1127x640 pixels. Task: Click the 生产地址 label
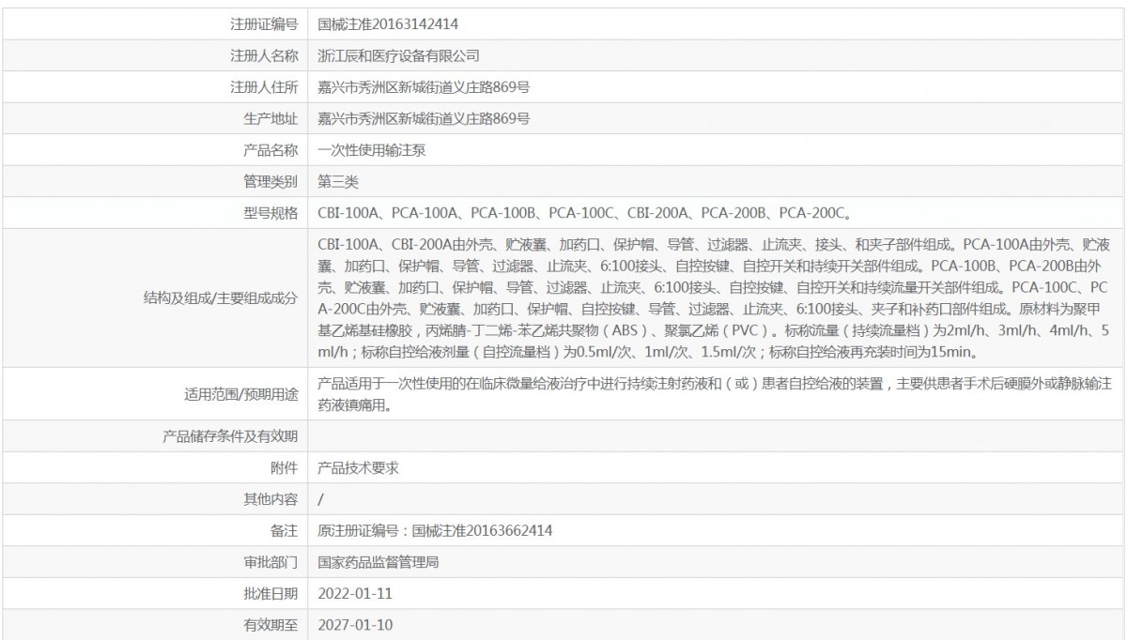point(271,118)
